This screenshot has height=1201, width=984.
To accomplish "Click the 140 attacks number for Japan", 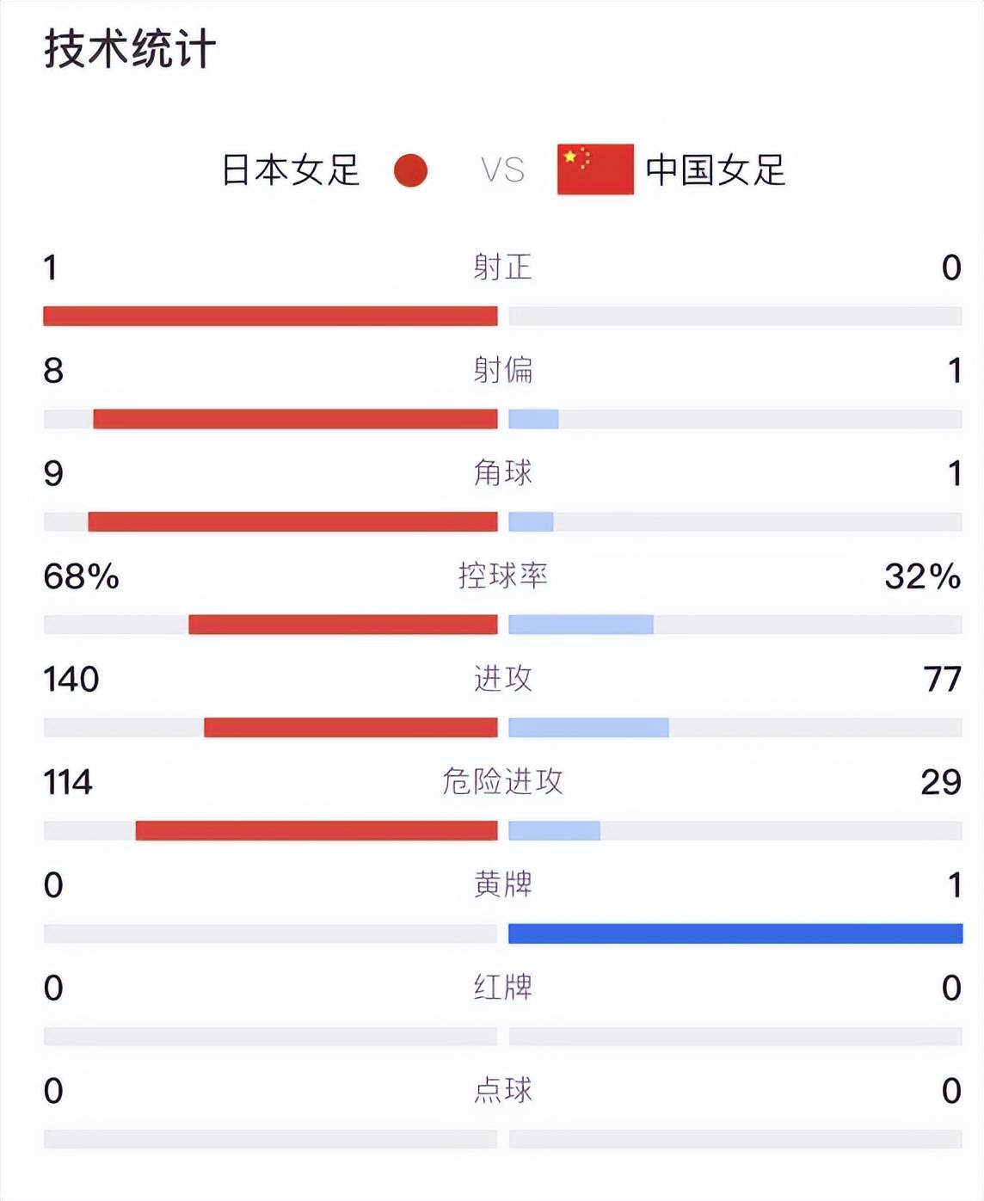I will (71, 680).
